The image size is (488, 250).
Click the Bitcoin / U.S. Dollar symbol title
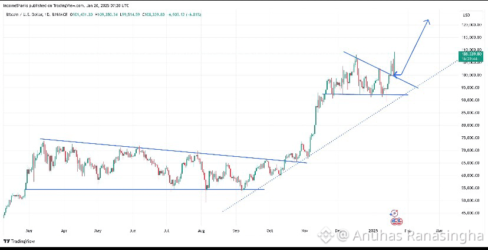pyautogui.click(x=26, y=15)
